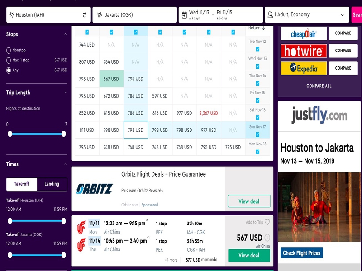Uncheck the highlighted third departure column checkbox
Viewport: 362px width, 271px height.
pyautogui.click(x=135, y=32)
